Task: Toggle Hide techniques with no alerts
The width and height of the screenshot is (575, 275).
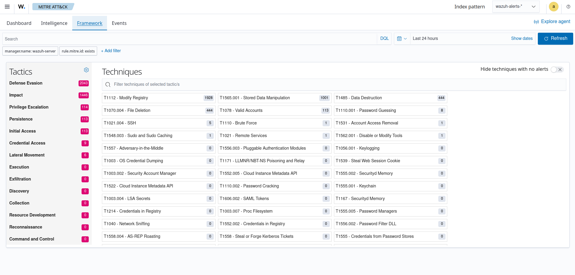Action: coord(557,70)
